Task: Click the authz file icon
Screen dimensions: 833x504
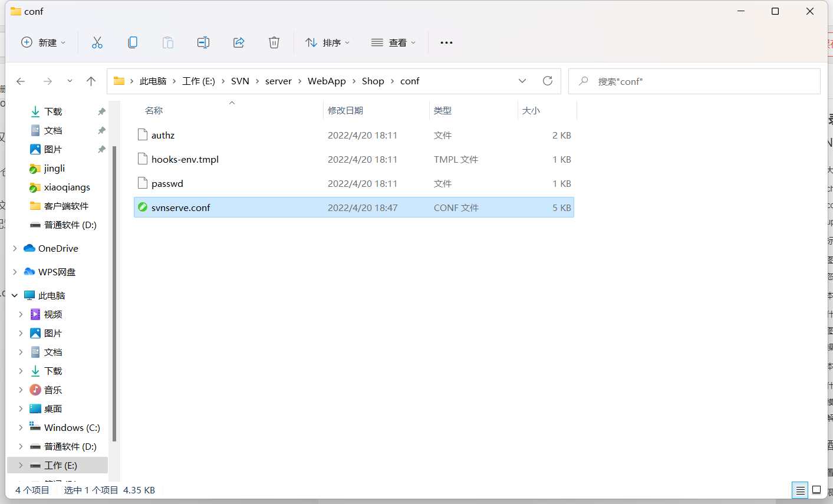Action: pos(142,135)
